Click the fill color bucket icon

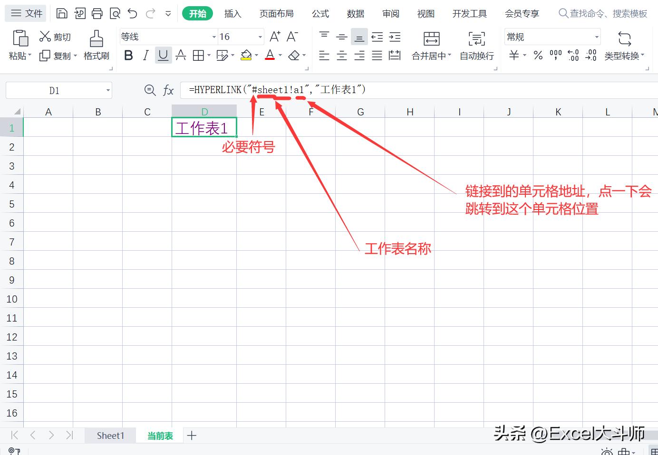[246, 55]
